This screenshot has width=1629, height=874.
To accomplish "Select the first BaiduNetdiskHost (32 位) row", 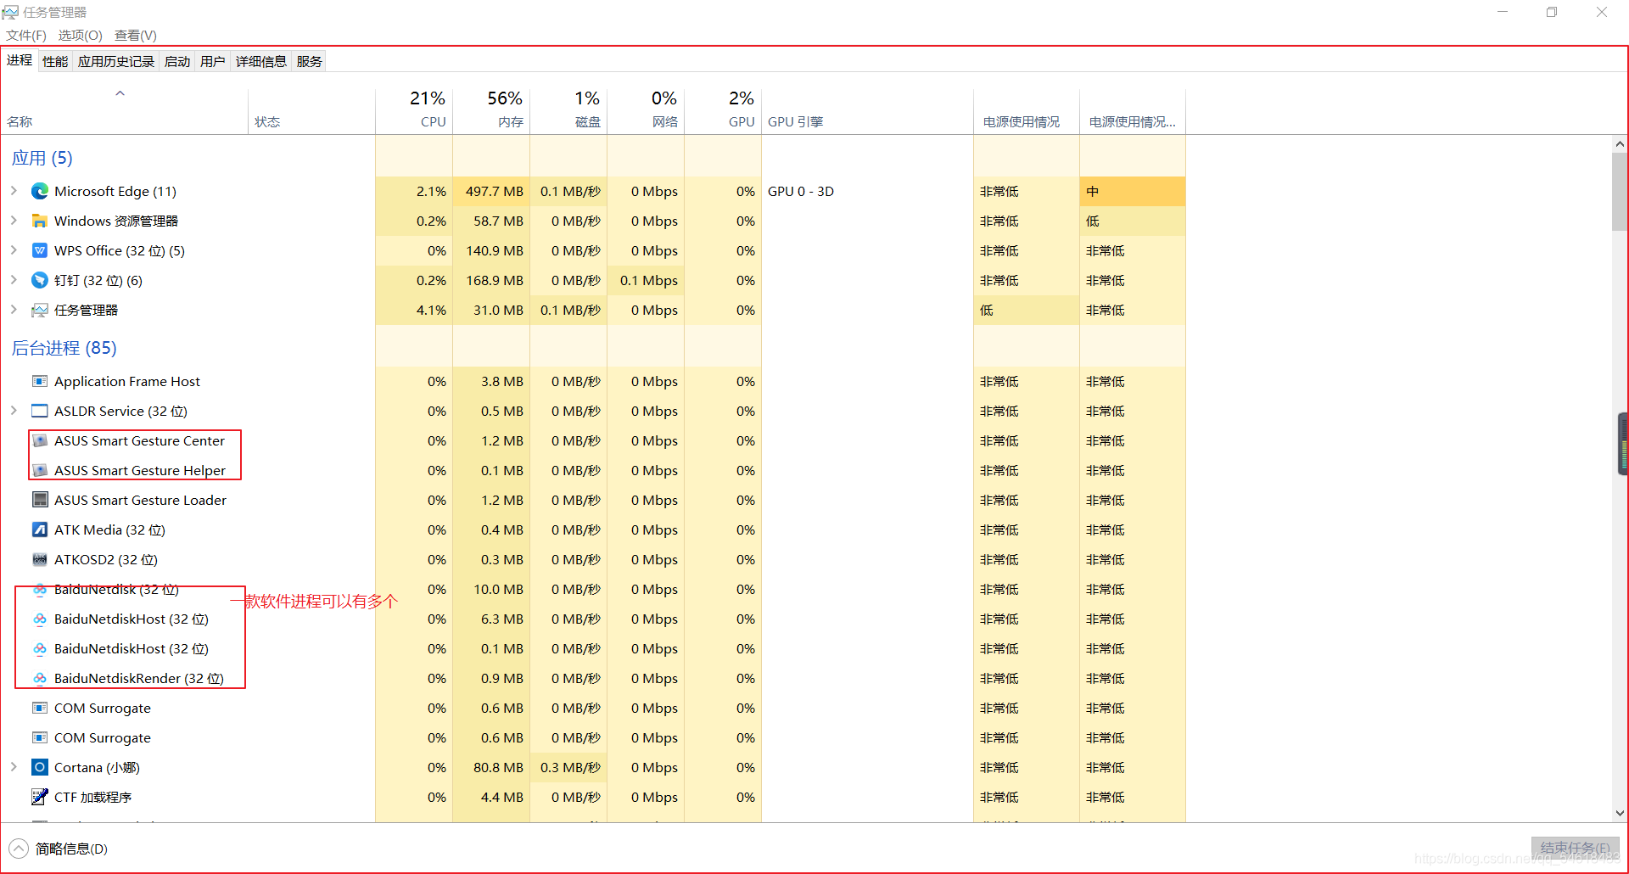I will coord(594,619).
